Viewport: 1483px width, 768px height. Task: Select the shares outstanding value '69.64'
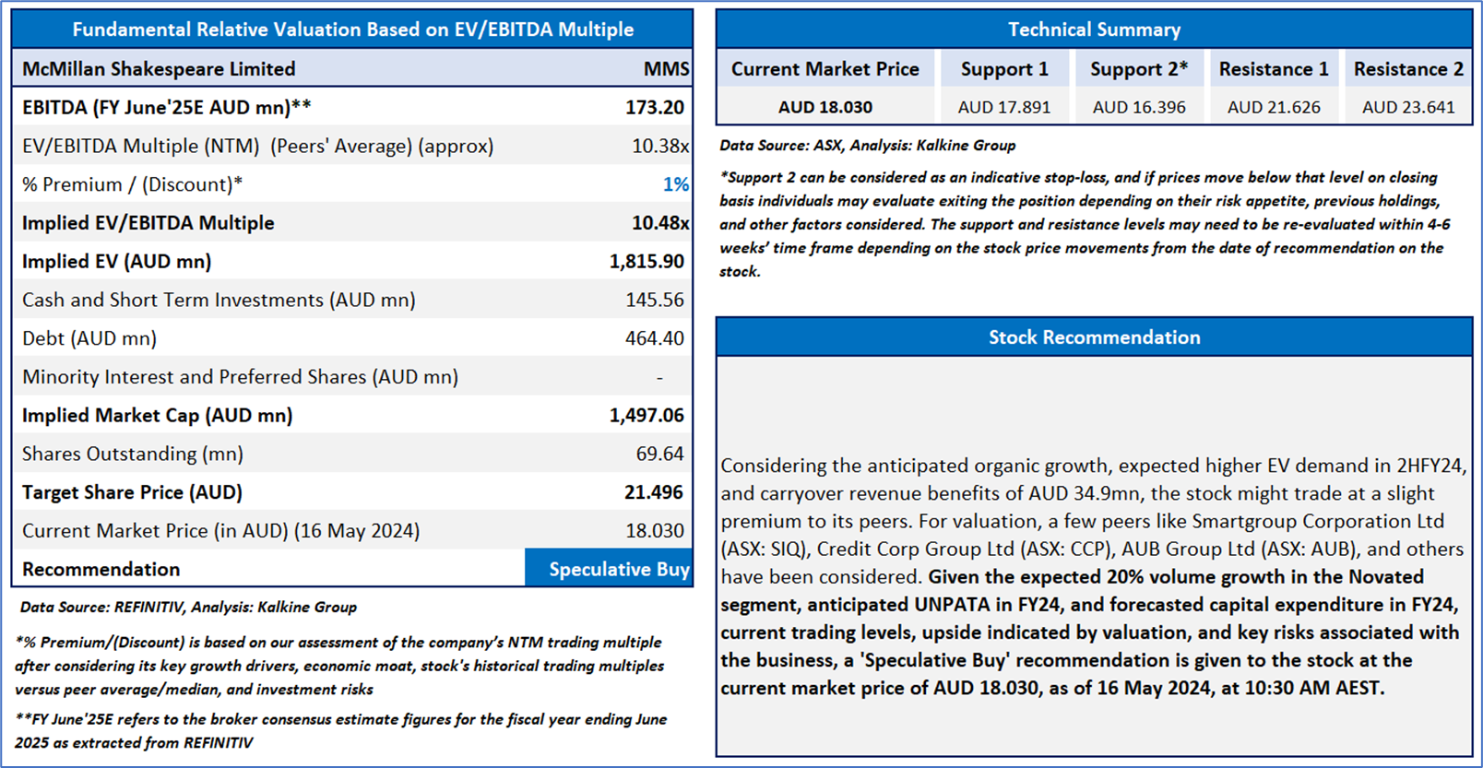coord(659,454)
